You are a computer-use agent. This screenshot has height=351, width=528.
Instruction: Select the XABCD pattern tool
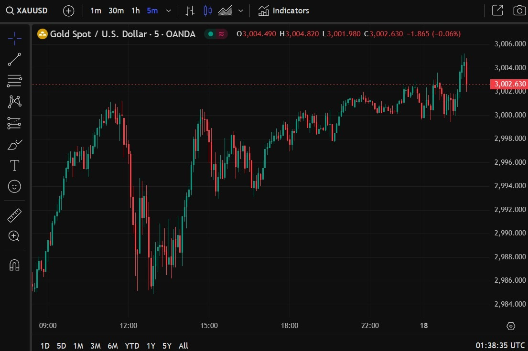14,102
